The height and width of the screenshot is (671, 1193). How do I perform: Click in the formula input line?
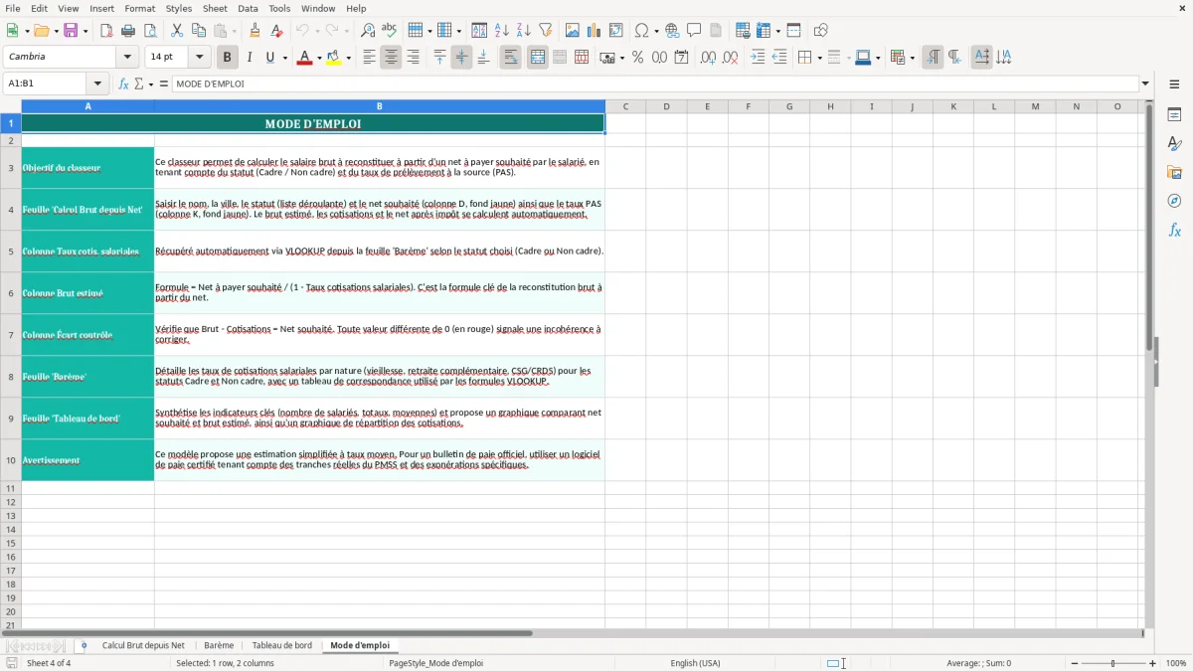pyautogui.click(x=654, y=84)
